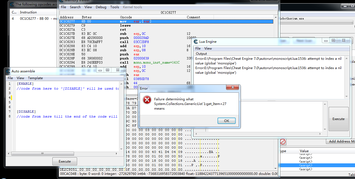Open the View menu in Lua Engine
Screen dimensions: 355x179
click(x=208, y=49)
